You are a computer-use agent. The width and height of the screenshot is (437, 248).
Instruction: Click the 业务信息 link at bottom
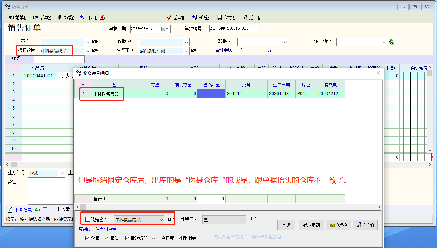(x=23, y=210)
